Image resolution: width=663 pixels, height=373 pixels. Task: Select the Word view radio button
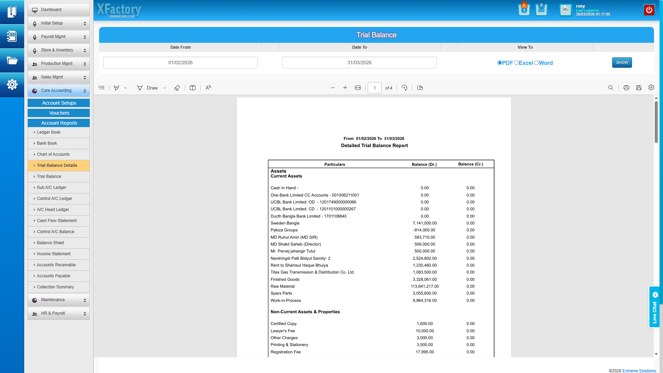coord(536,63)
